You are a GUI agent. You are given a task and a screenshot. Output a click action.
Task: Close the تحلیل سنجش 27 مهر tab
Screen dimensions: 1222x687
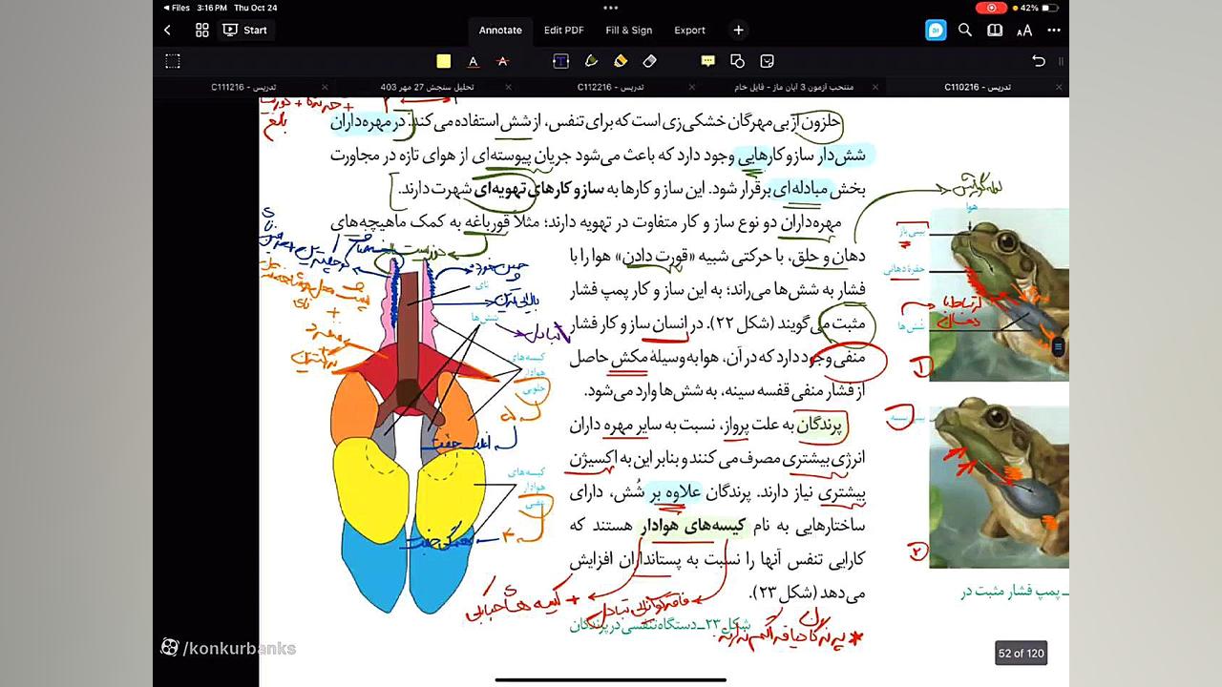[508, 87]
